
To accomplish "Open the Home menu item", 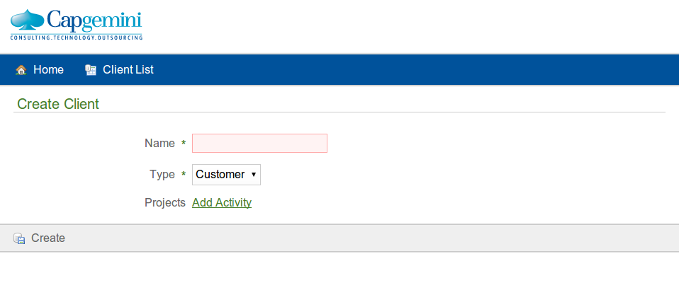I will pyautogui.click(x=48, y=70).
